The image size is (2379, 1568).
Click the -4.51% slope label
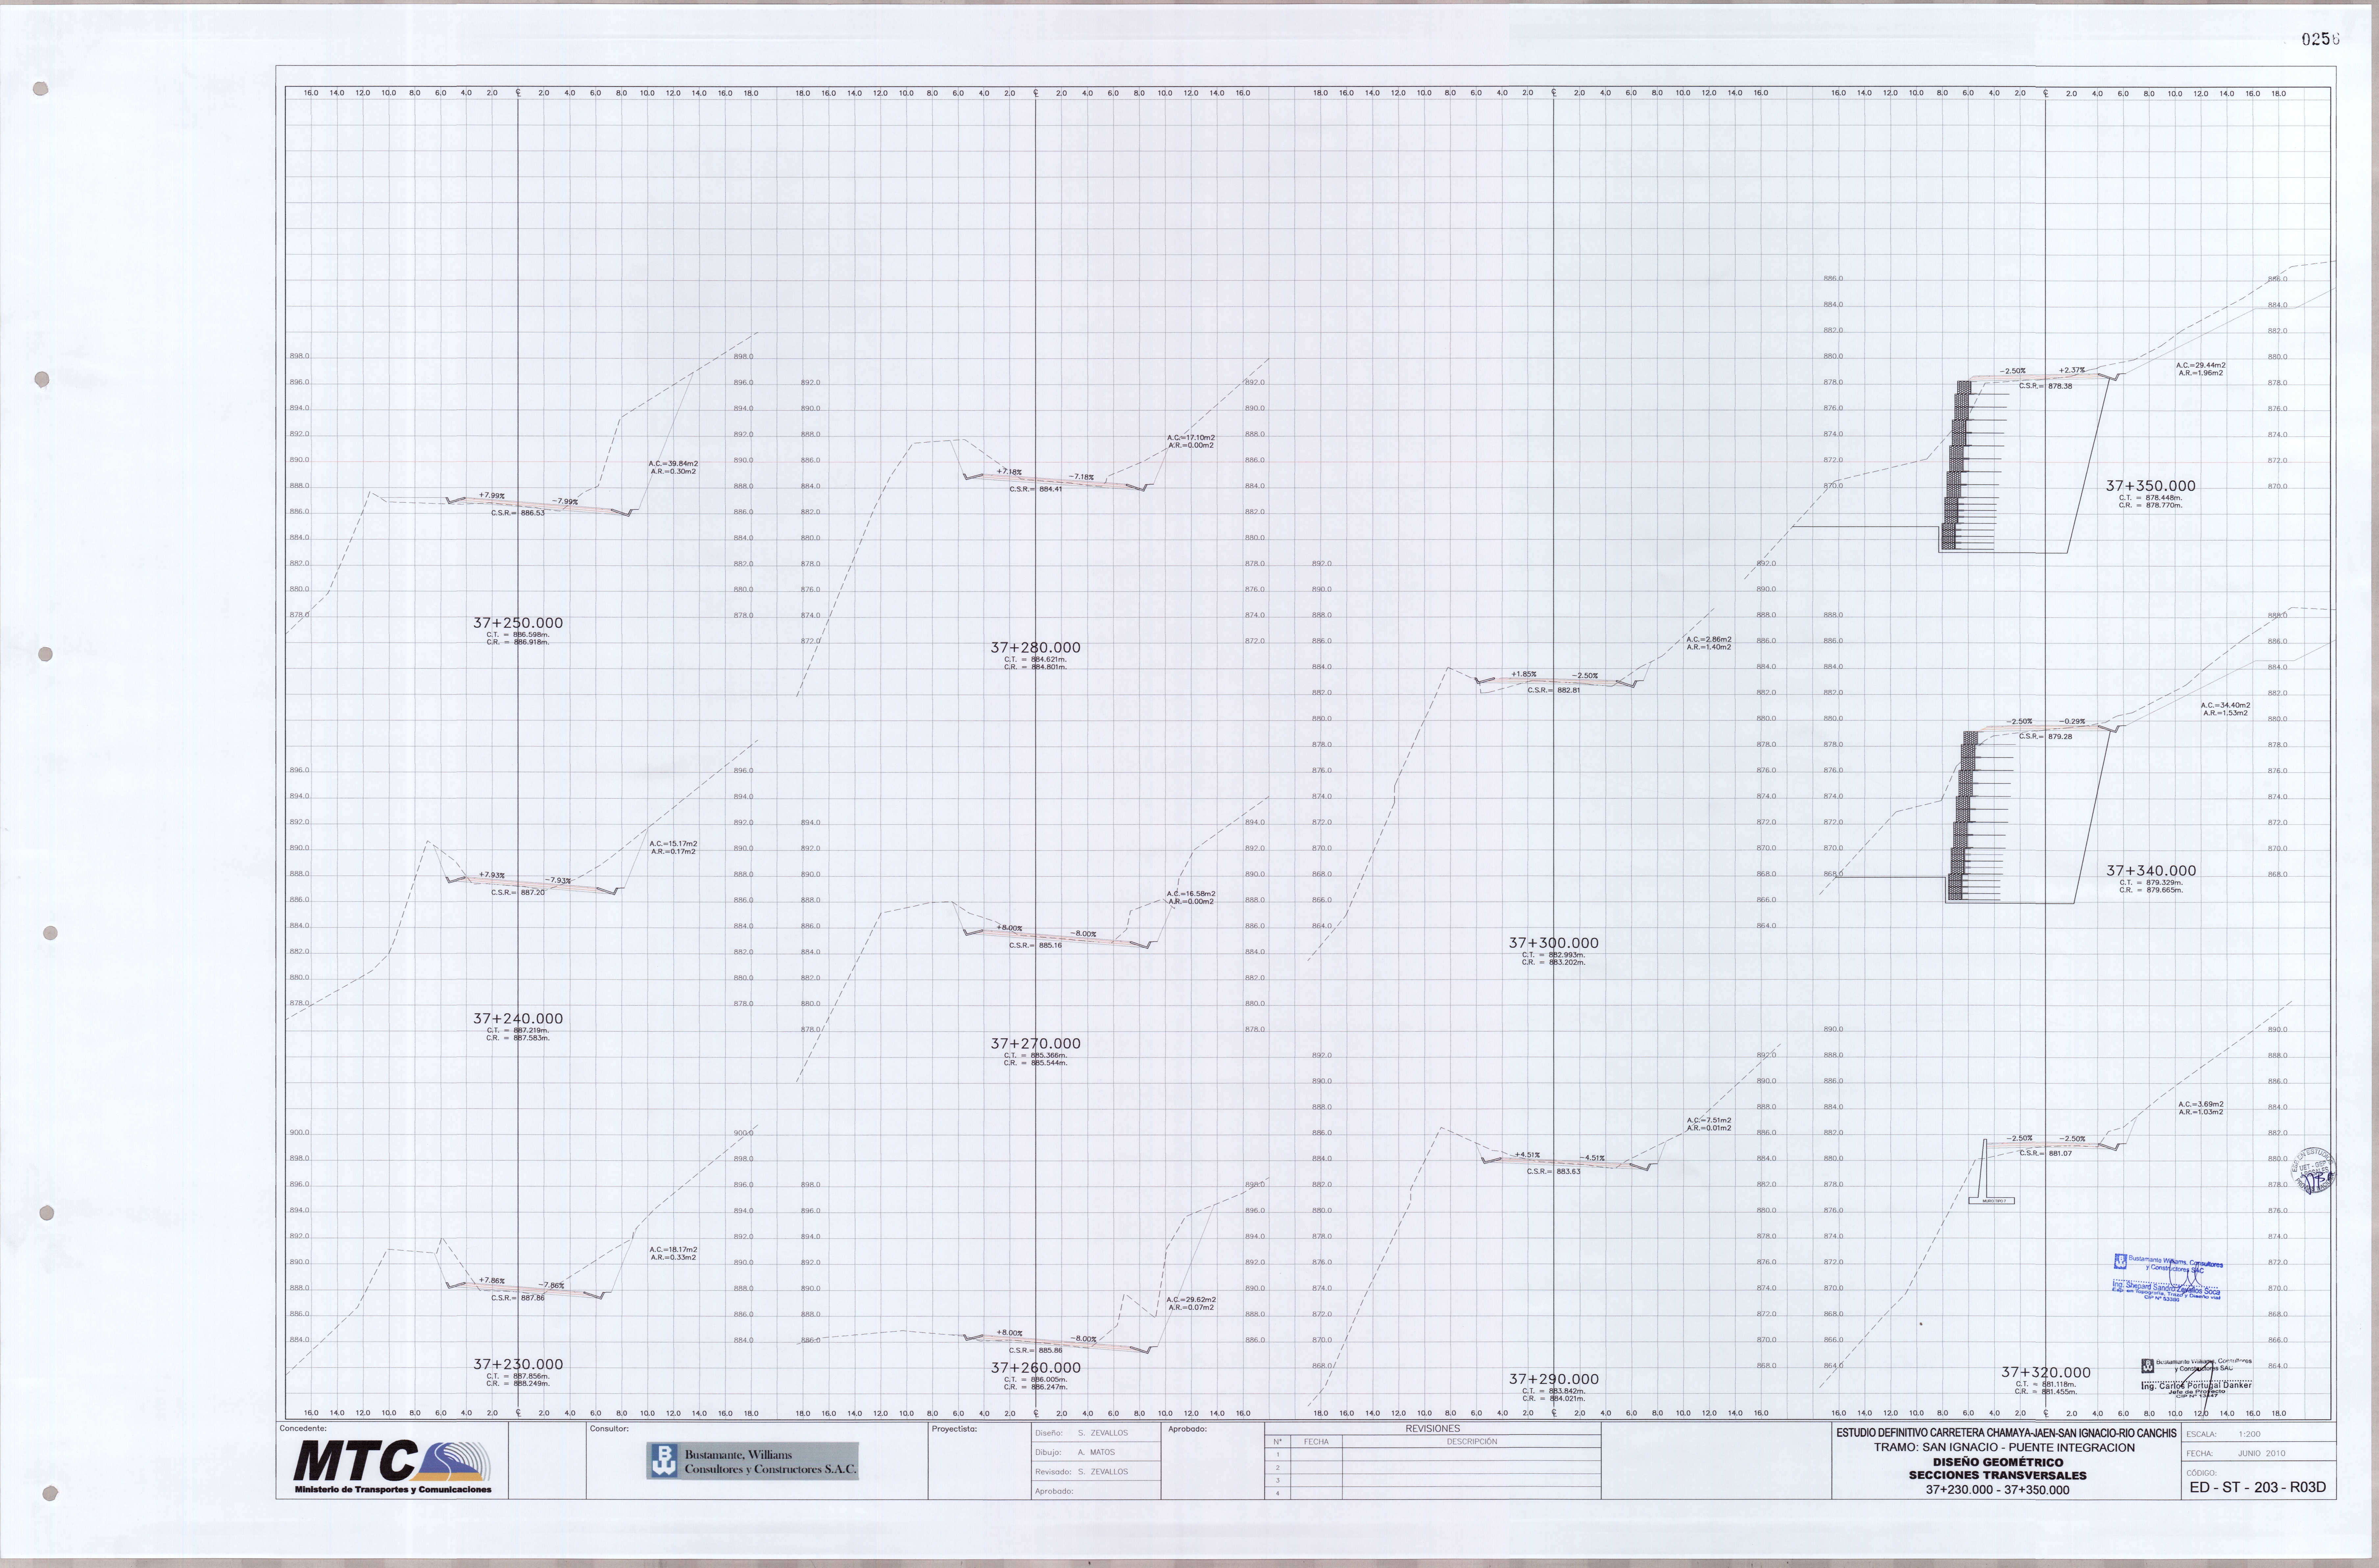pos(1592,1158)
